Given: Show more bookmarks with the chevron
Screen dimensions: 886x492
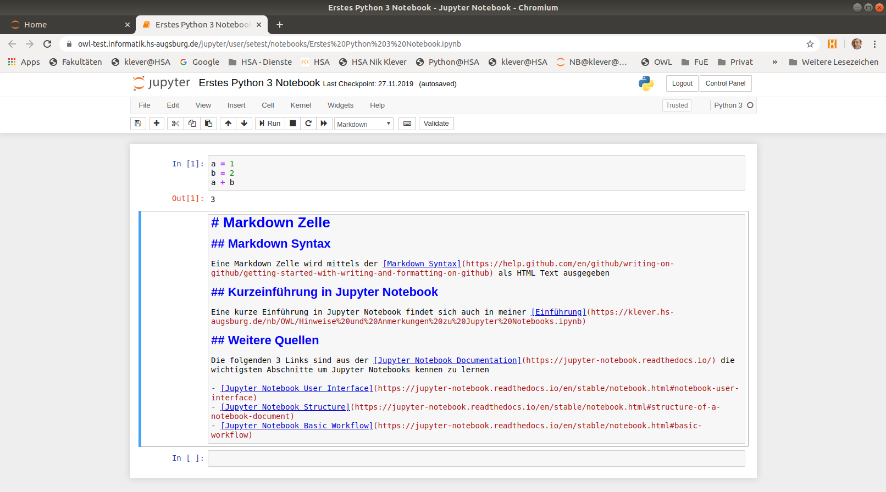Looking at the screenshot, I should coord(774,62).
